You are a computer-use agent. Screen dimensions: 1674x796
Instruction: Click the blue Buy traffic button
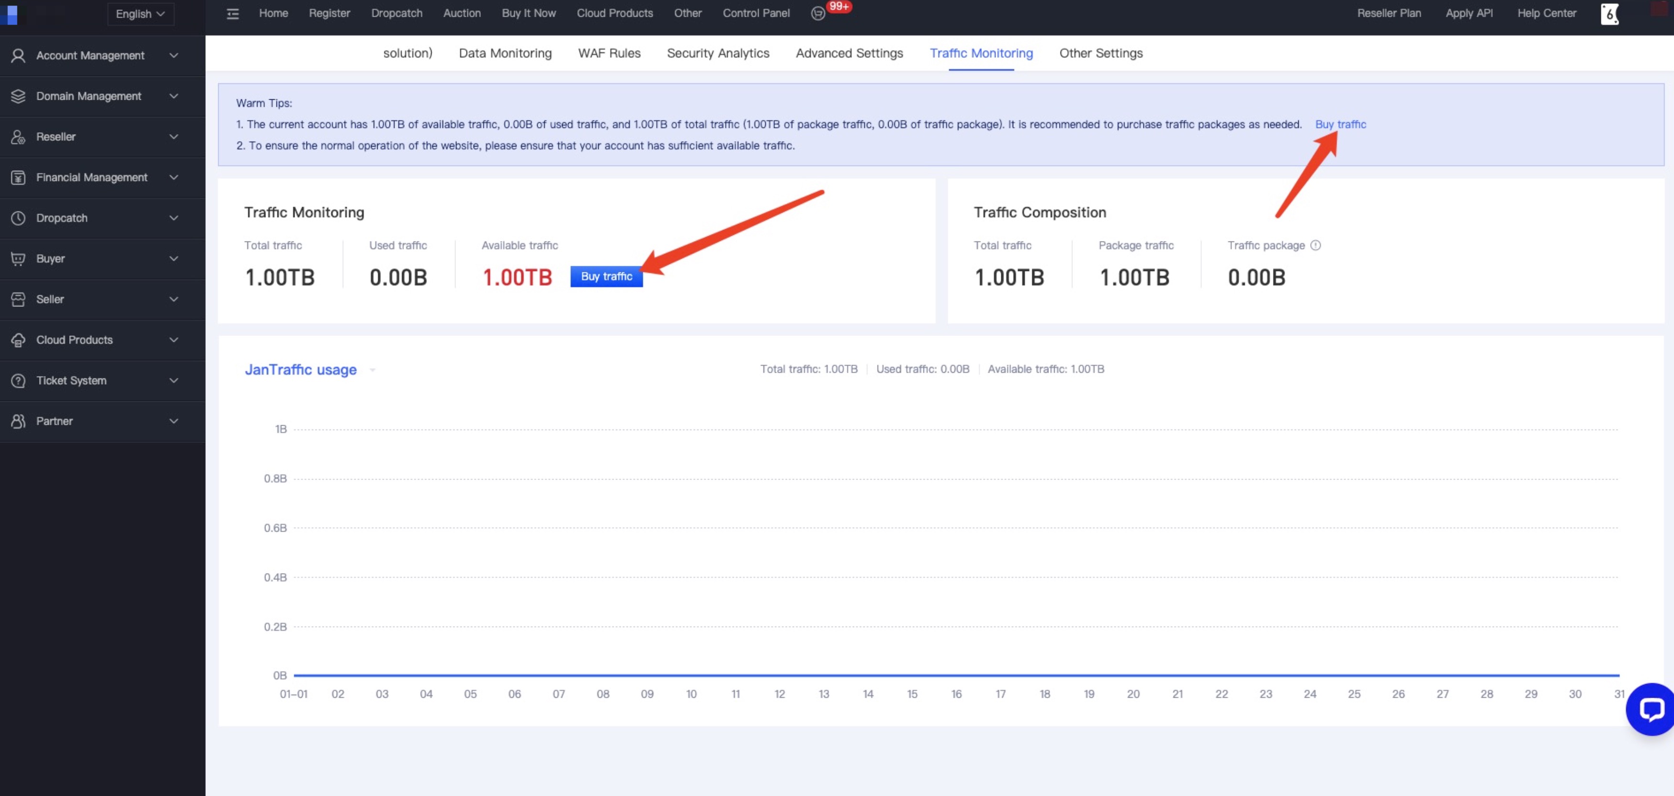606,277
